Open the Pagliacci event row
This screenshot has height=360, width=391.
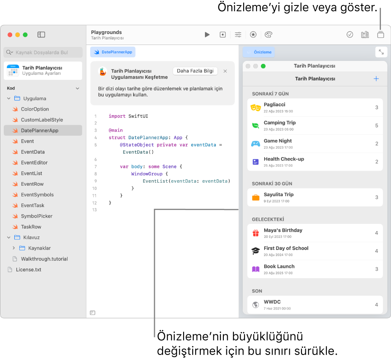coord(315,108)
